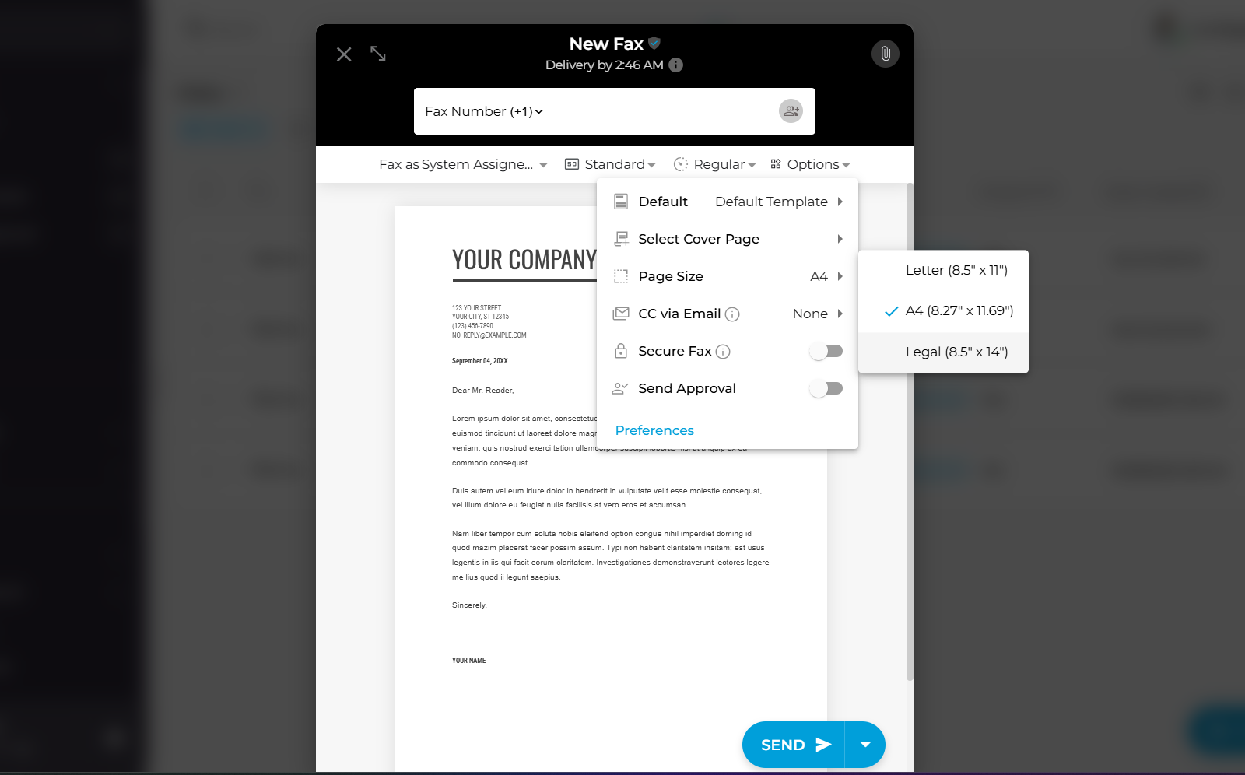1245x775 pixels.
Task: Click the paperclip attachment icon
Action: click(886, 54)
